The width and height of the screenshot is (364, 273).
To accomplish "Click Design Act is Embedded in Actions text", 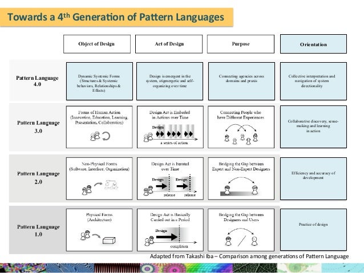I will 170,115.
